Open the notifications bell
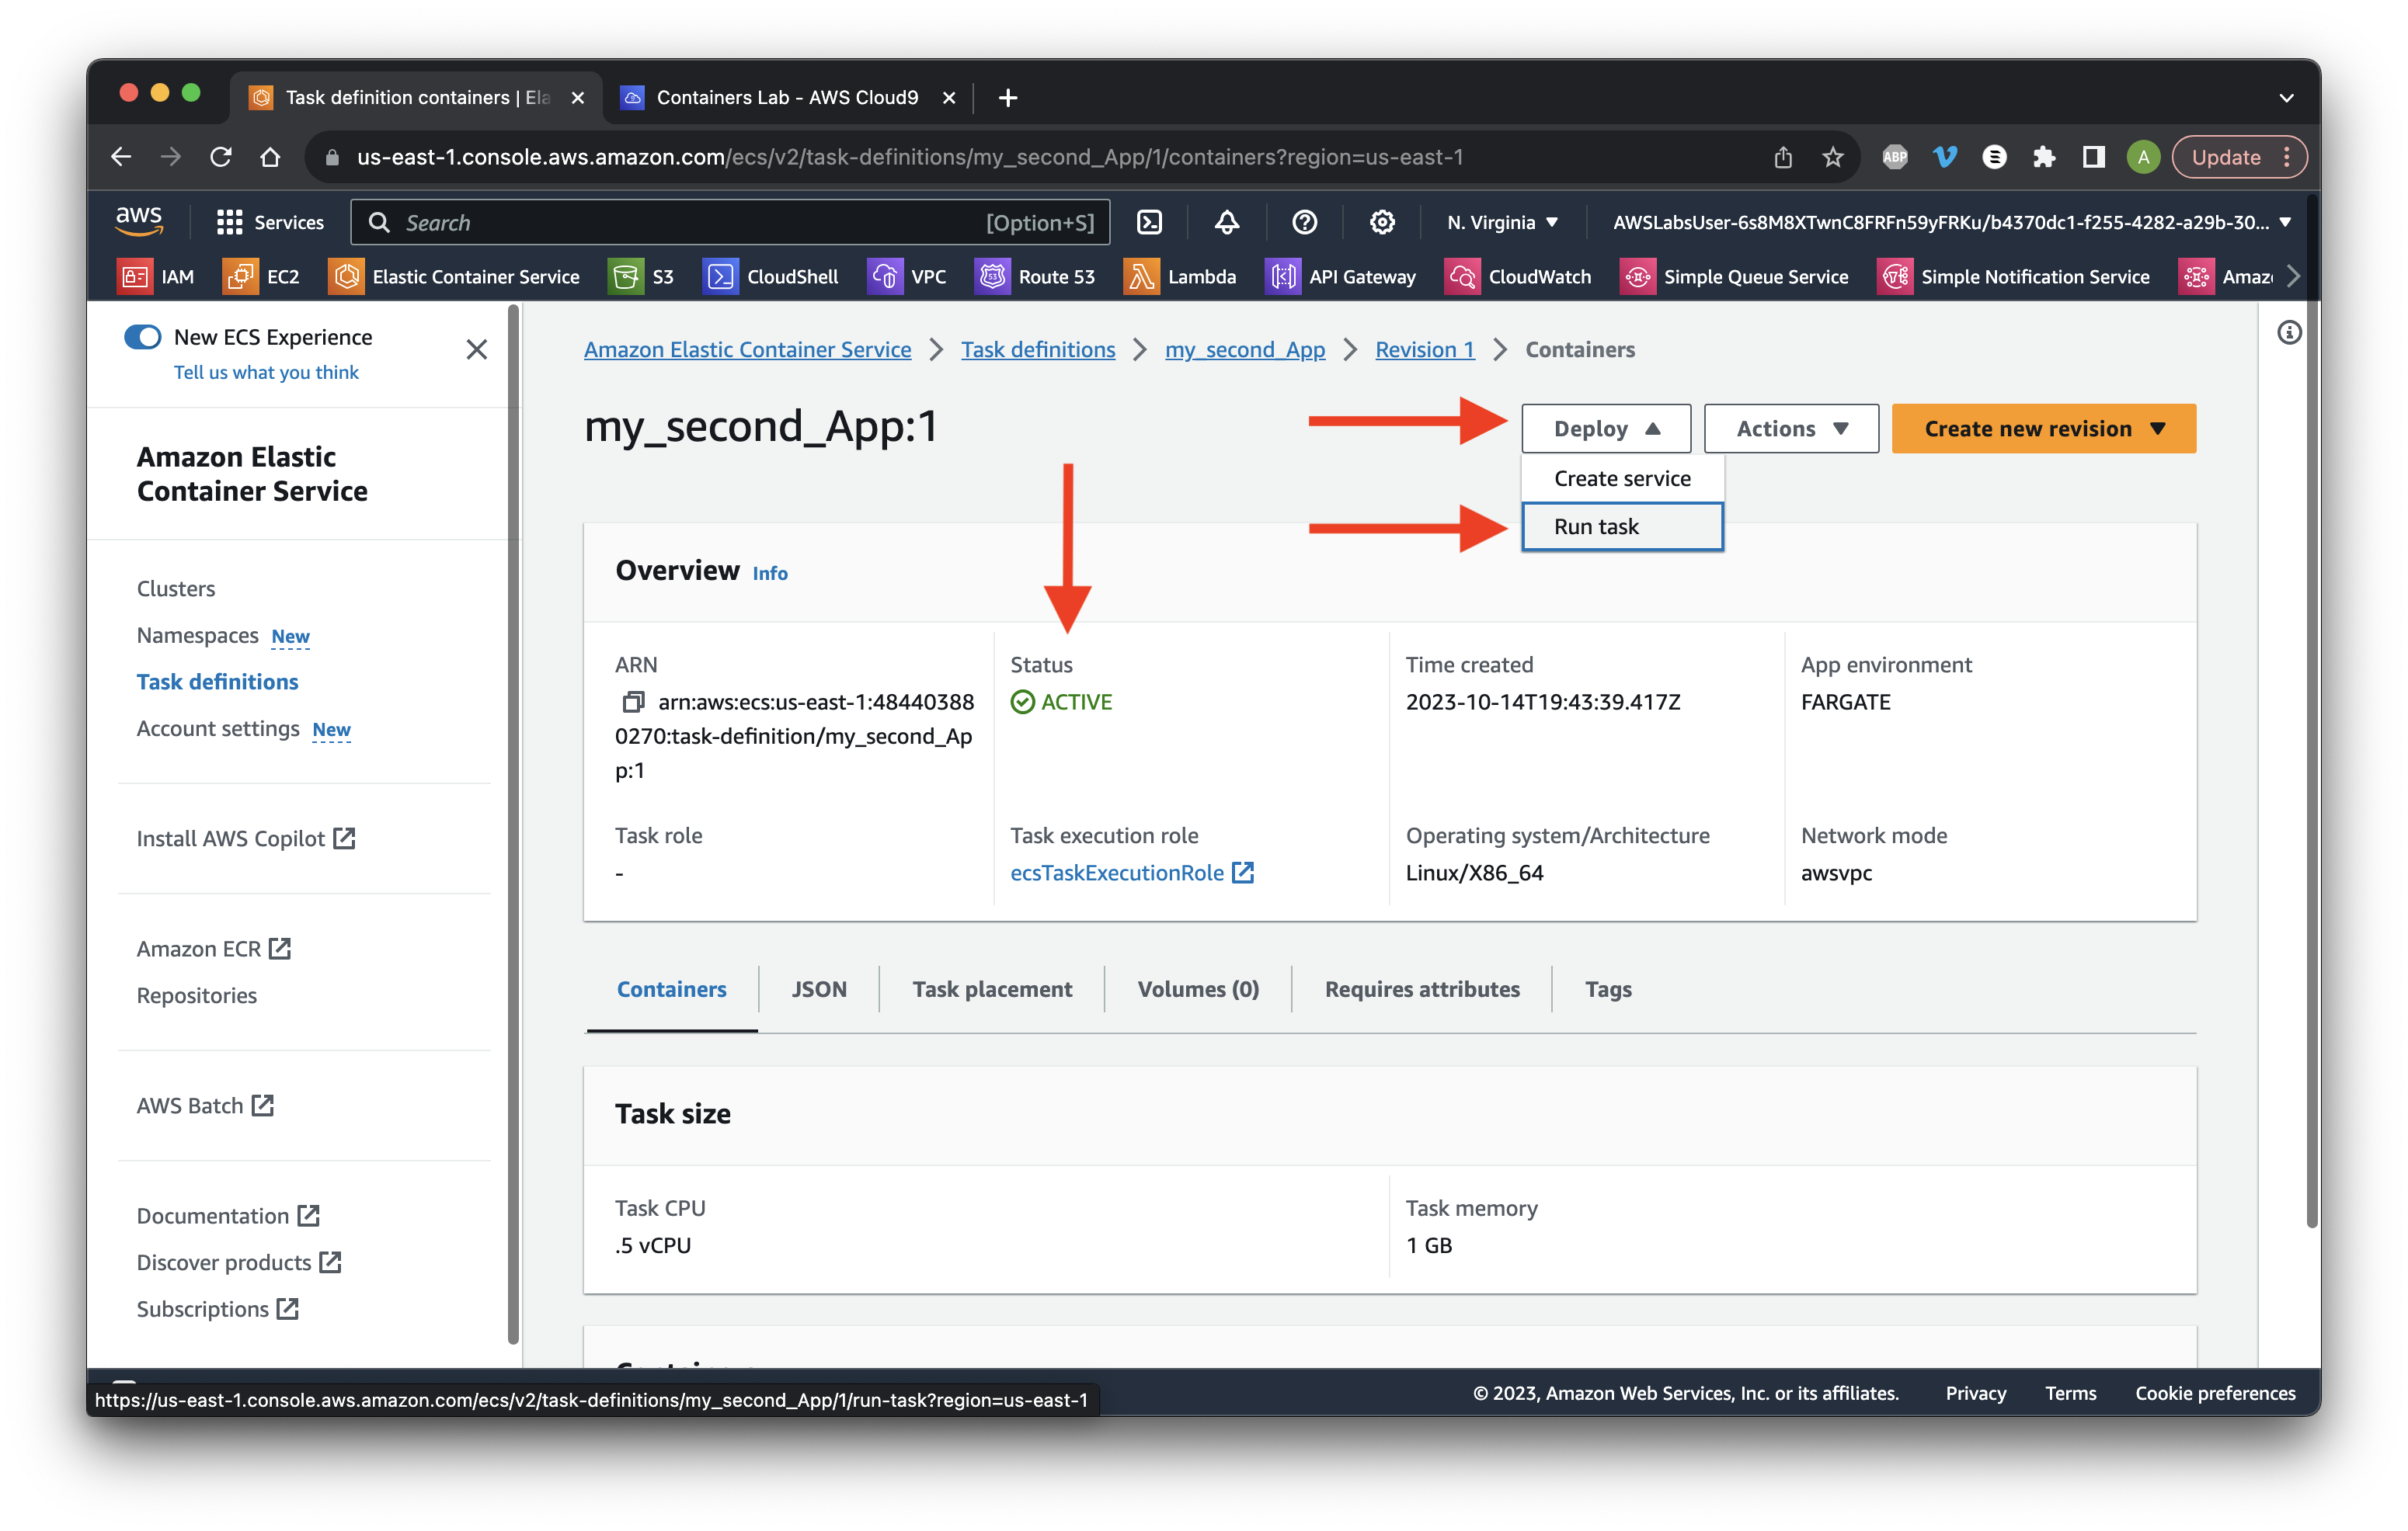The height and width of the screenshot is (1531, 2408). point(1227,222)
